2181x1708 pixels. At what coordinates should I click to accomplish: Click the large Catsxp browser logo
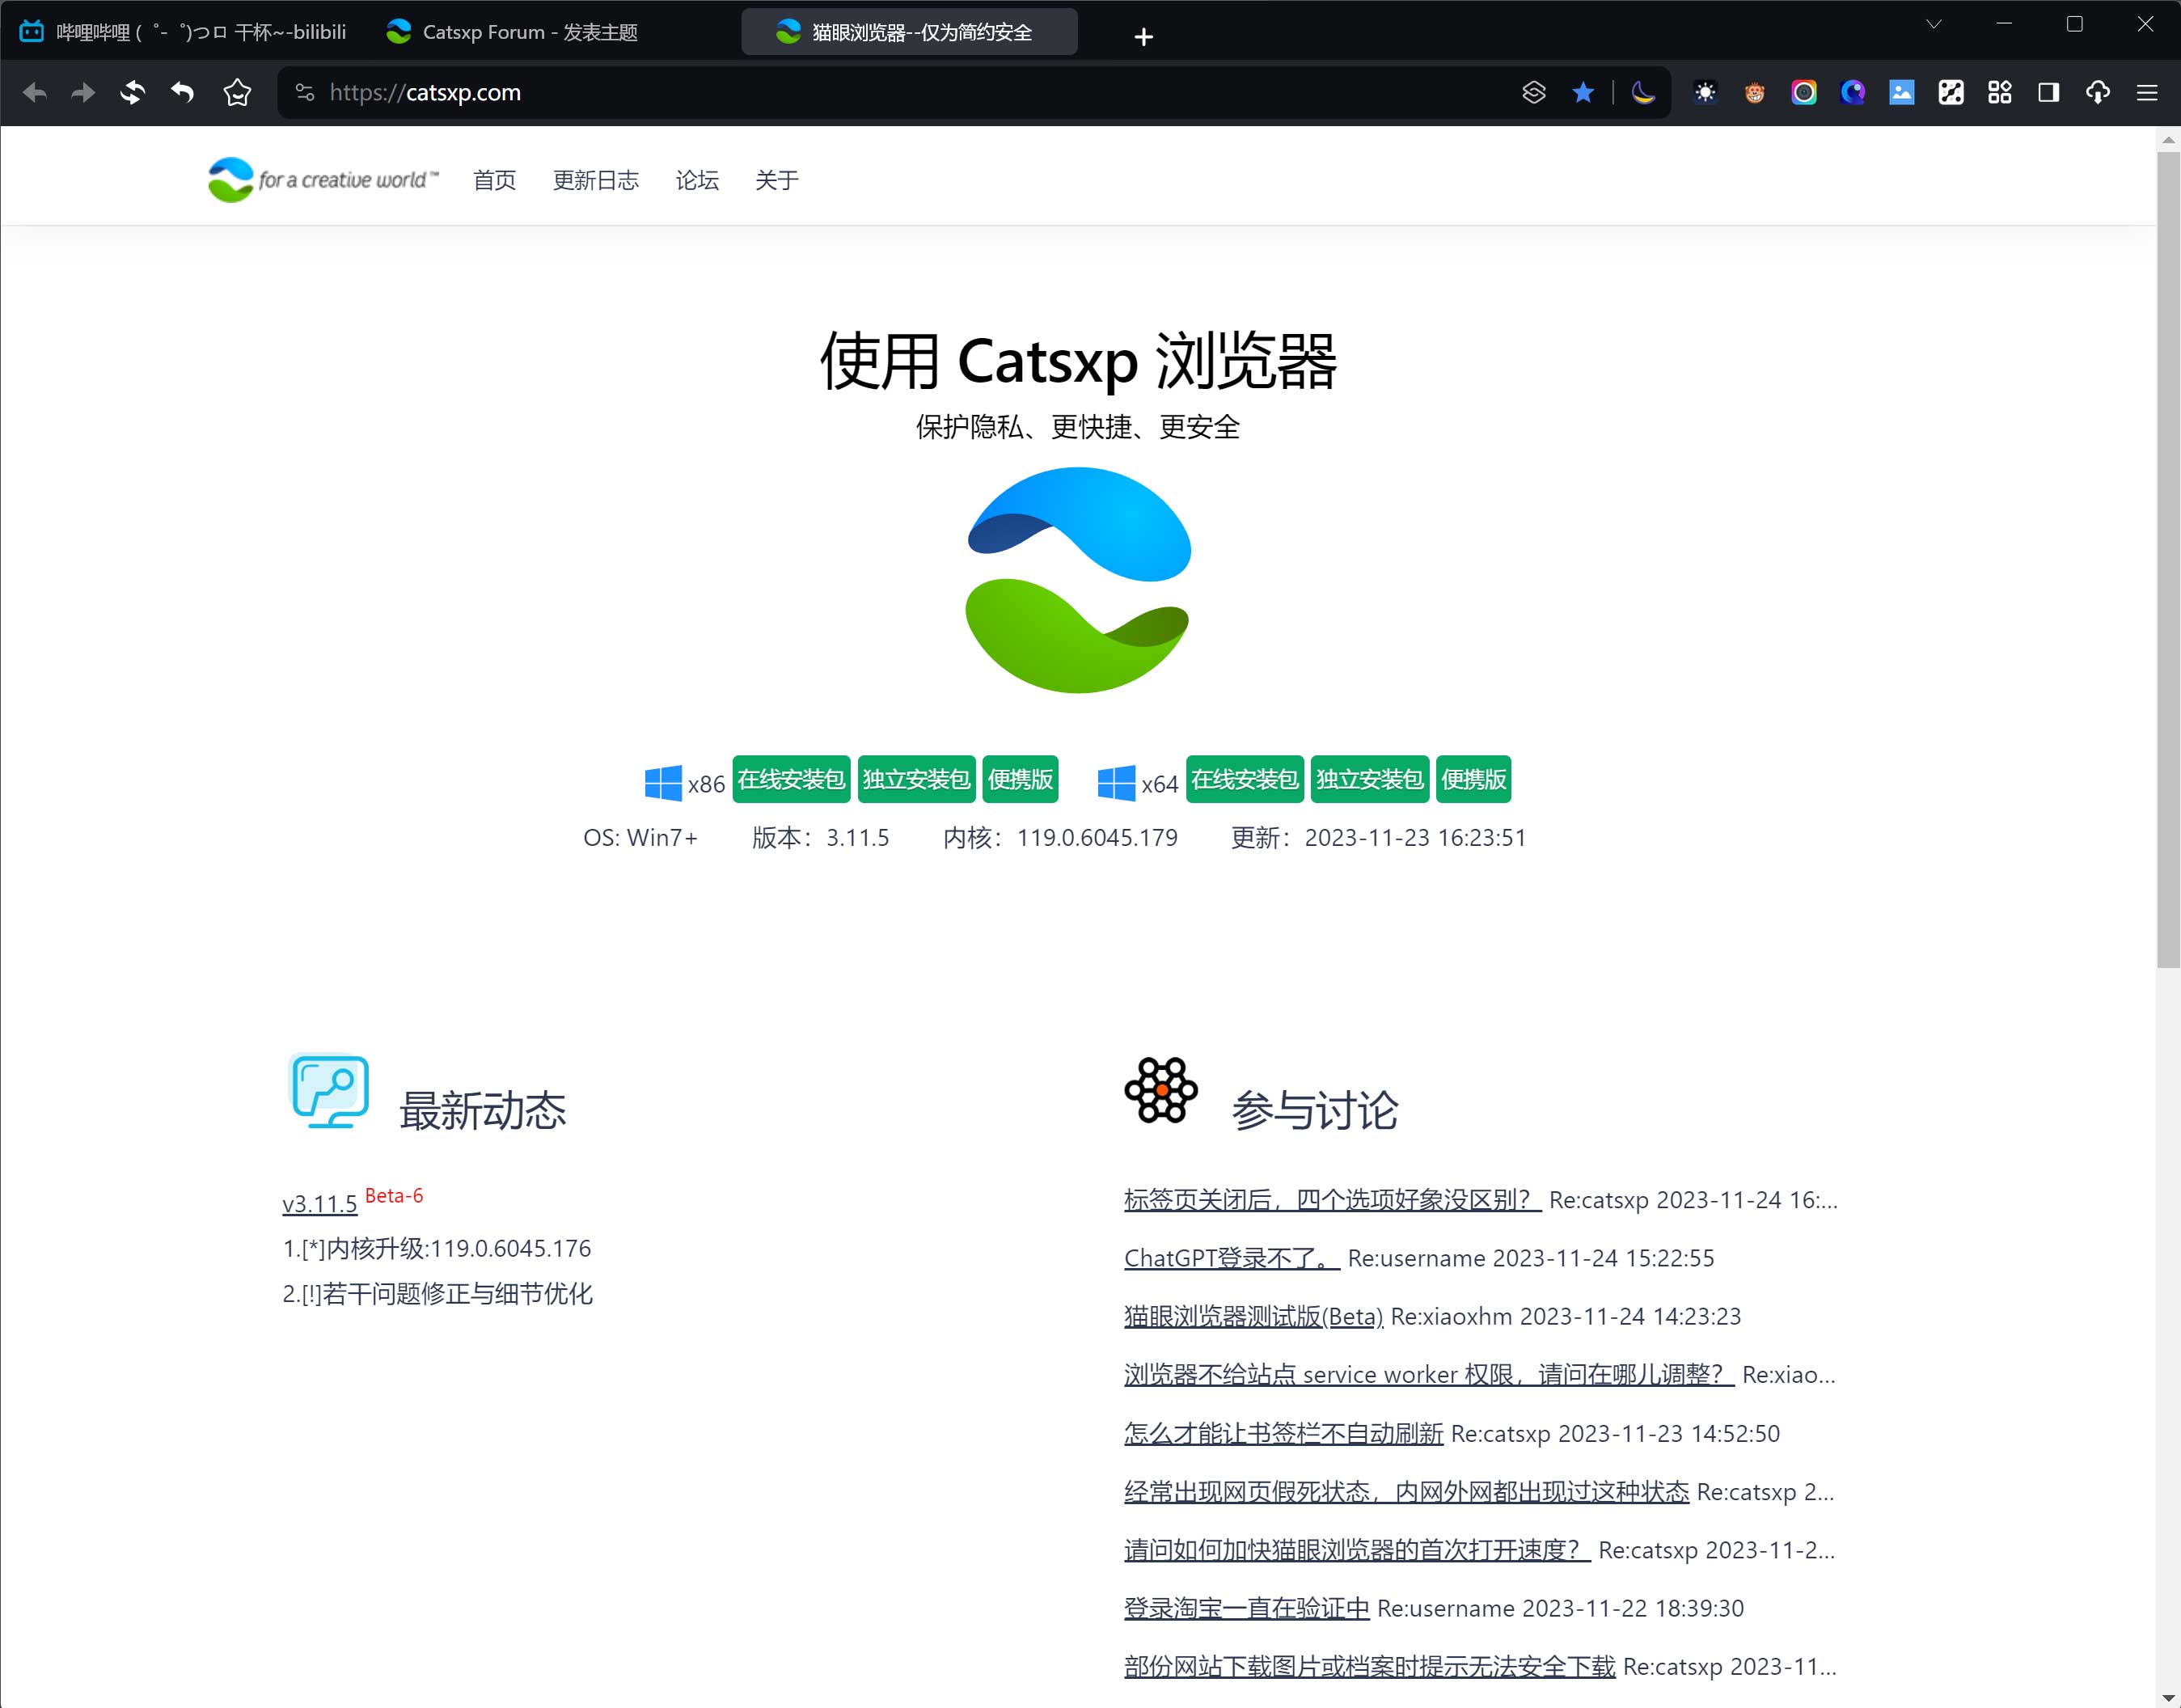coord(1078,580)
